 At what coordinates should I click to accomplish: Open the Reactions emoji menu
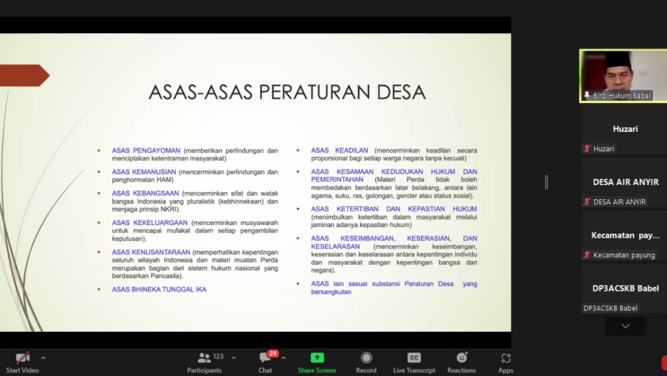[461, 358]
